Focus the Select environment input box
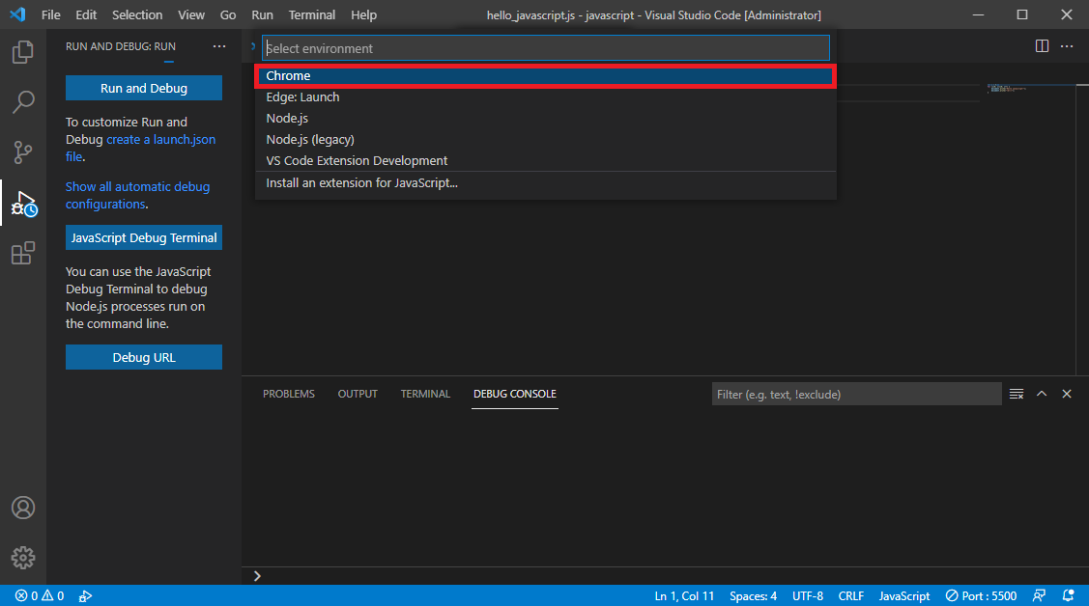 545,48
